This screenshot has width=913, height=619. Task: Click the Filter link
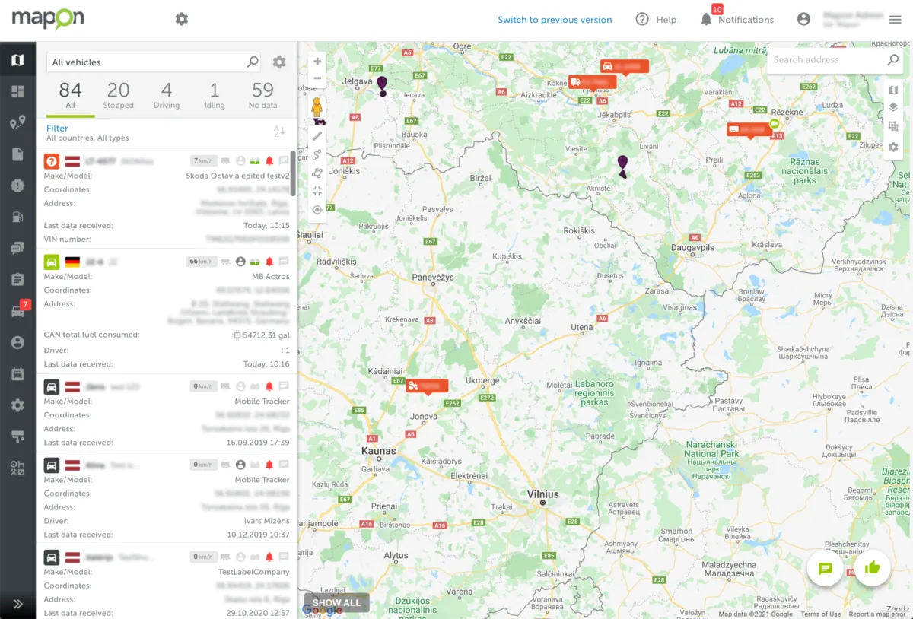(x=57, y=129)
